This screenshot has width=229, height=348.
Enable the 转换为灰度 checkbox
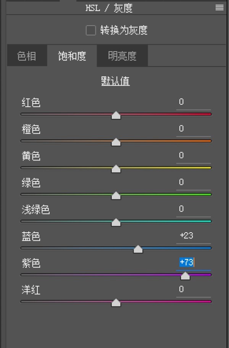click(91, 31)
